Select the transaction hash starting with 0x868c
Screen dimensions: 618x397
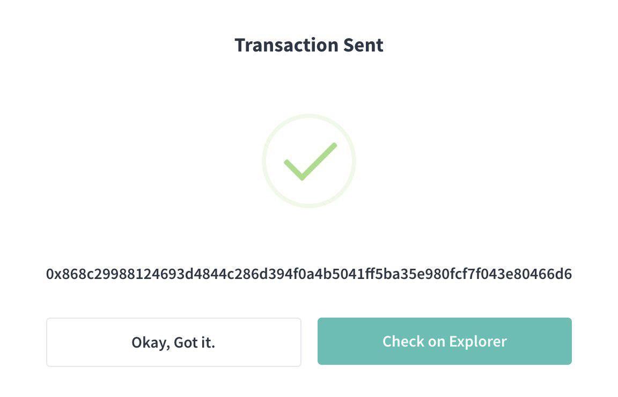(x=309, y=274)
